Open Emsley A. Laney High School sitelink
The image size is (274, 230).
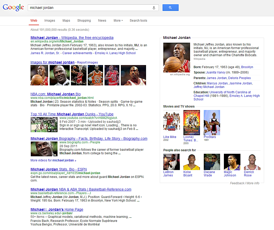point(115,53)
